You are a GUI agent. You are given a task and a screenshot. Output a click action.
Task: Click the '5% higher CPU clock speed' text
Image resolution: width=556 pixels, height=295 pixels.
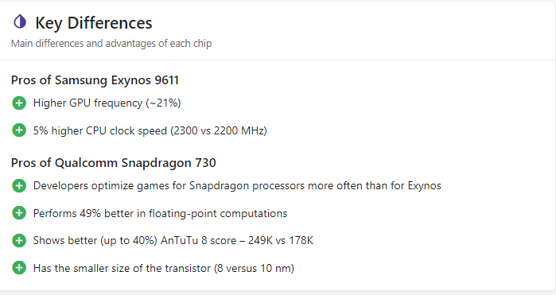point(100,130)
